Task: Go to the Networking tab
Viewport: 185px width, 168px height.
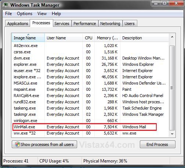Action: [110, 24]
